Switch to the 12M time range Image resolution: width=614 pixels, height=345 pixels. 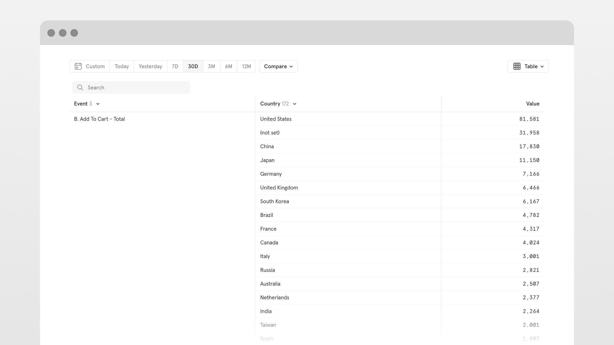246,66
